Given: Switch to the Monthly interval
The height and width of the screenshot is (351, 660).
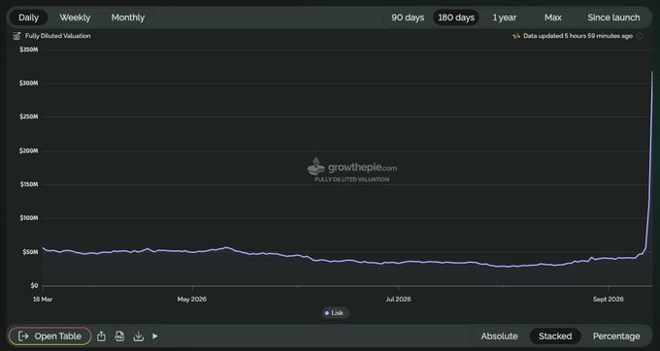Looking at the screenshot, I should click(x=128, y=17).
